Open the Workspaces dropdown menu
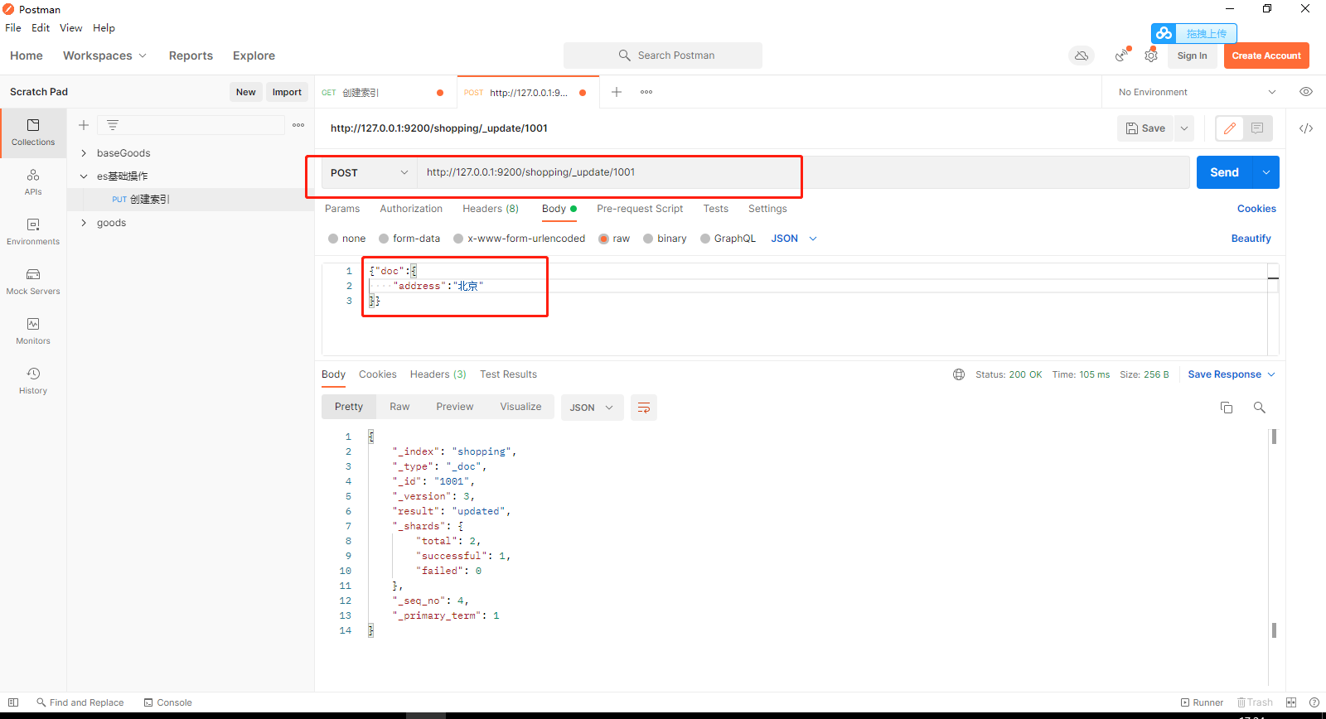 point(104,55)
